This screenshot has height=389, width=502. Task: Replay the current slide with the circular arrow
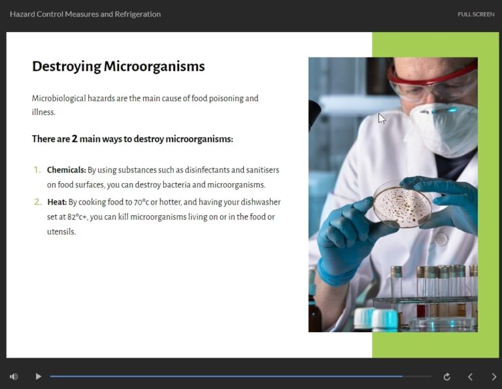(x=447, y=377)
